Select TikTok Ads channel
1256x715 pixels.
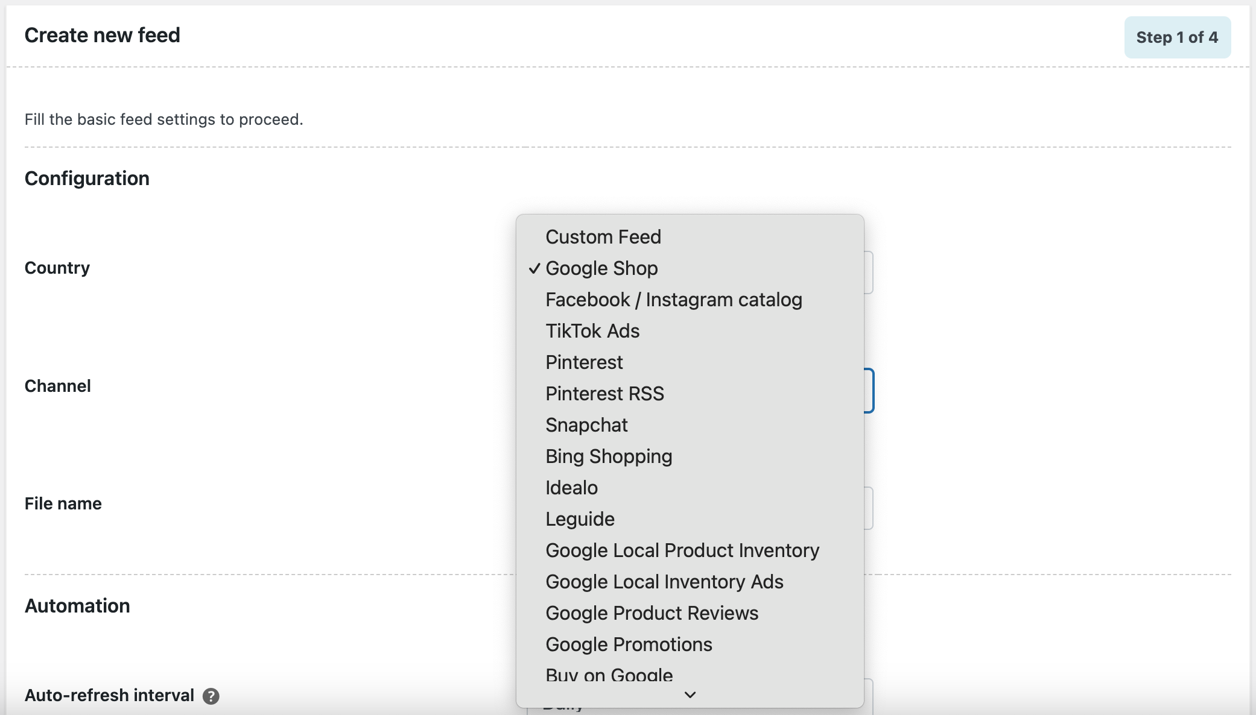690,331
